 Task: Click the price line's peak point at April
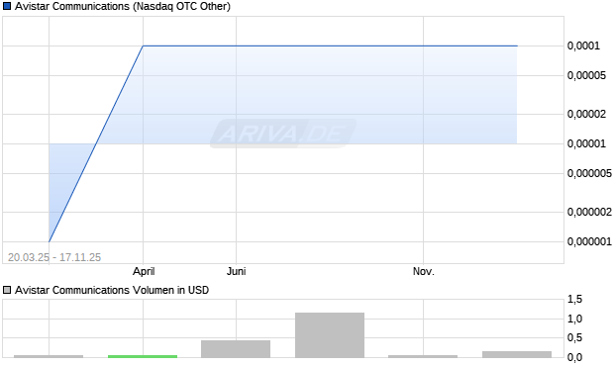coord(143,46)
